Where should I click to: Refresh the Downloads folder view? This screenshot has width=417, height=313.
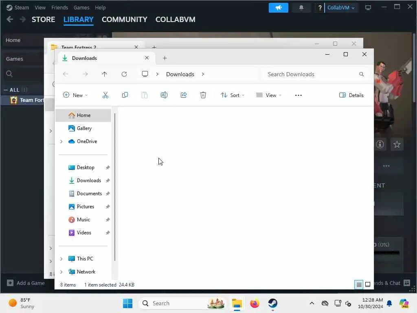(x=124, y=74)
